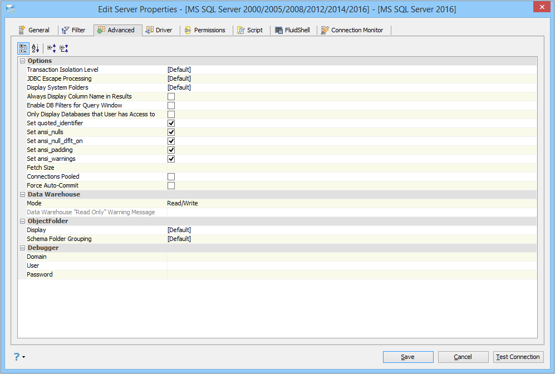The height and width of the screenshot is (374, 555).
Task: Click the Test Connection button
Action: pyautogui.click(x=518, y=357)
